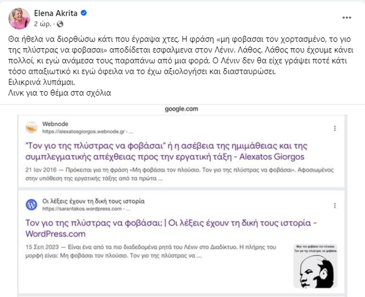Open the Lenin thumbnail image
The width and height of the screenshot is (365, 297).
315,266
